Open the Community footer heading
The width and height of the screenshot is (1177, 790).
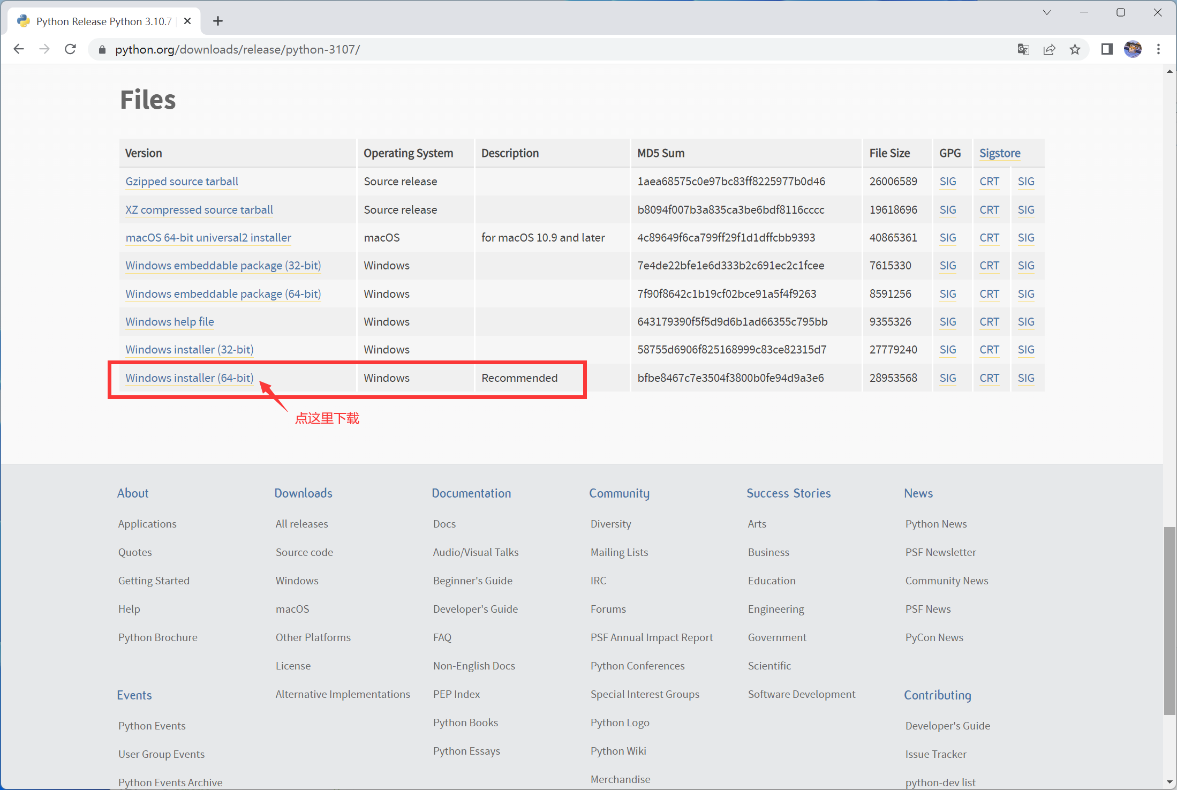(x=620, y=493)
